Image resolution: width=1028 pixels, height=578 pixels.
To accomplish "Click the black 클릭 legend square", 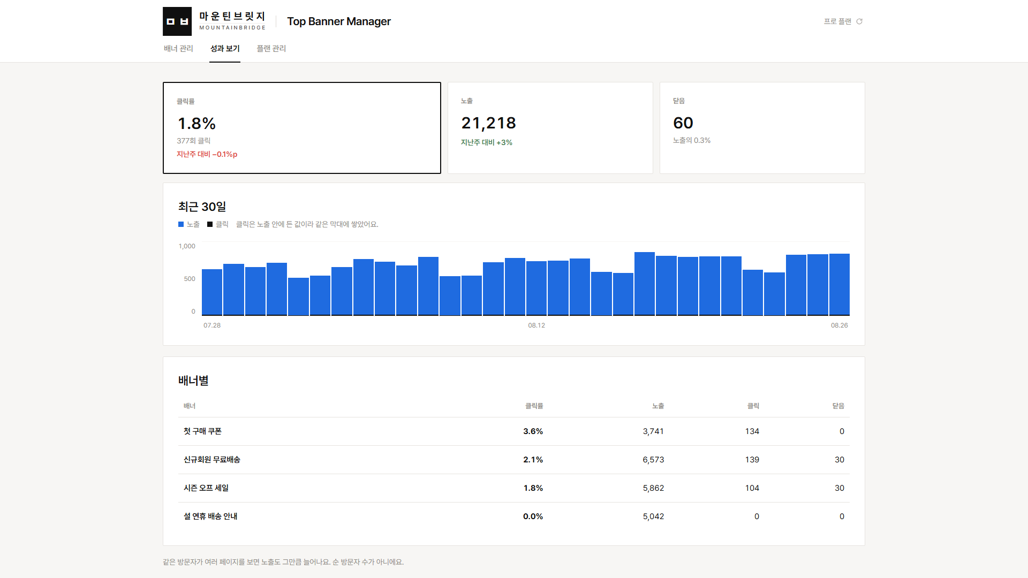I will (x=210, y=224).
